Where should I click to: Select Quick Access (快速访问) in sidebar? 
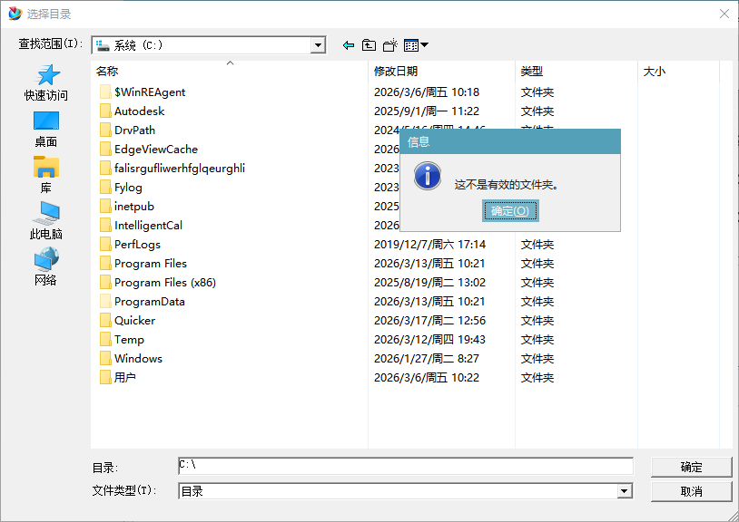pos(45,82)
